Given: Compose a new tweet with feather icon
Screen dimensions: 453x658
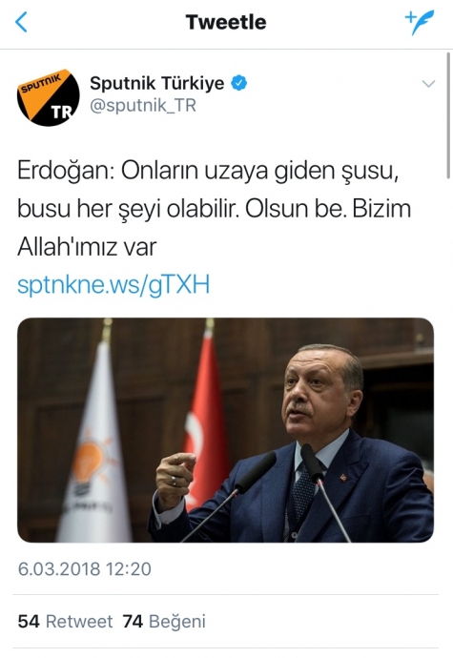Looking at the screenshot, I should tap(419, 22).
